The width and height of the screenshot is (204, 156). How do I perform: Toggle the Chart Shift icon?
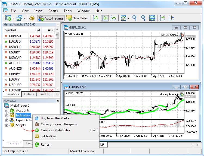point(171,18)
